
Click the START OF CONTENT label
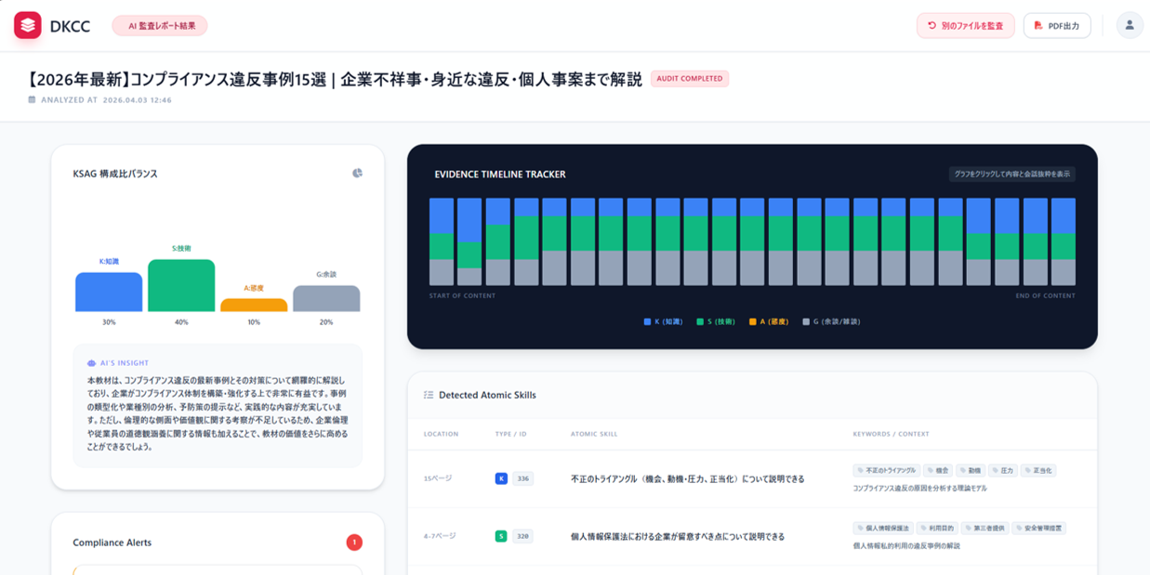pyautogui.click(x=462, y=295)
